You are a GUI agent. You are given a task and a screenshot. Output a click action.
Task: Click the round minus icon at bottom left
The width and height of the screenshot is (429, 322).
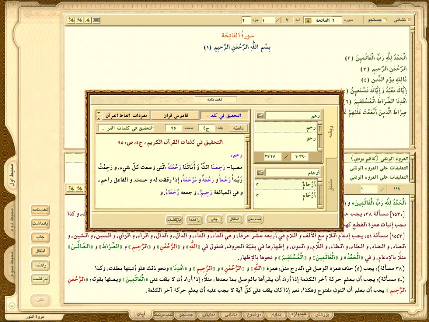[x=12, y=306]
